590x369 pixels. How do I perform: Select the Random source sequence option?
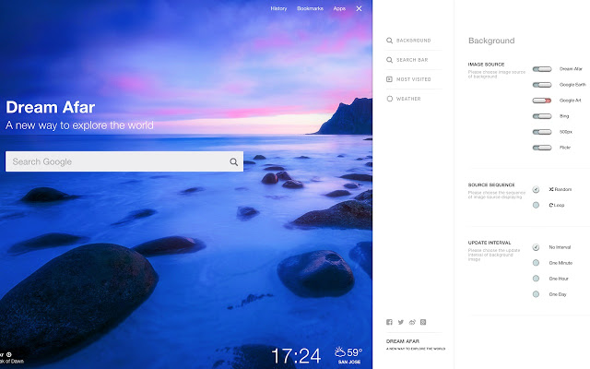536,189
